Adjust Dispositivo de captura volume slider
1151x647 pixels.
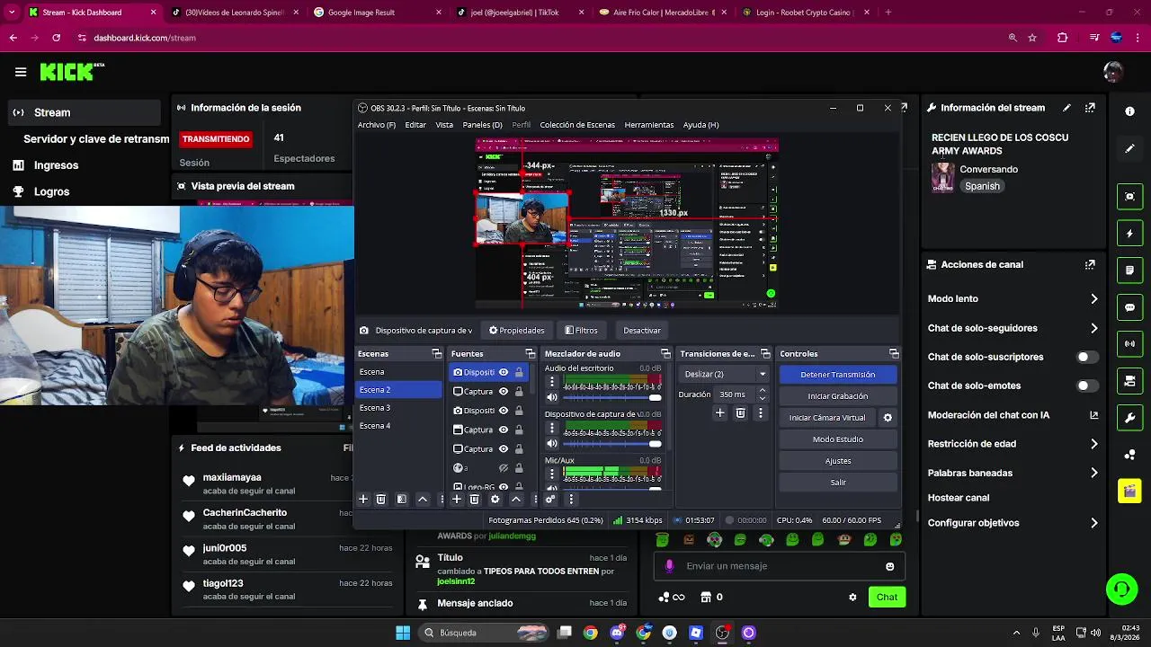point(613,443)
